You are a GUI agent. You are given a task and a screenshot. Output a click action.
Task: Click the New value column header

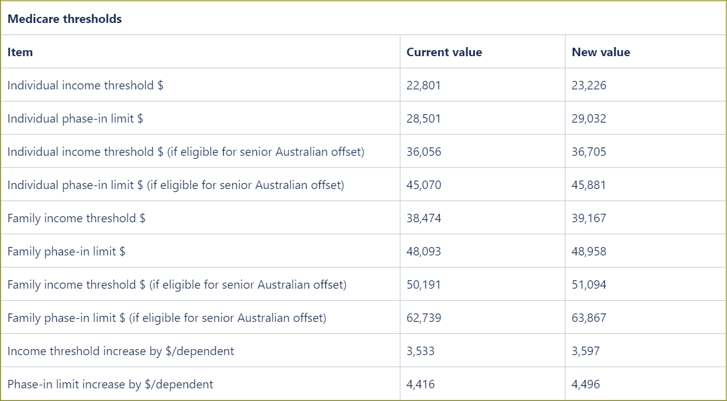[x=601, y=52]
